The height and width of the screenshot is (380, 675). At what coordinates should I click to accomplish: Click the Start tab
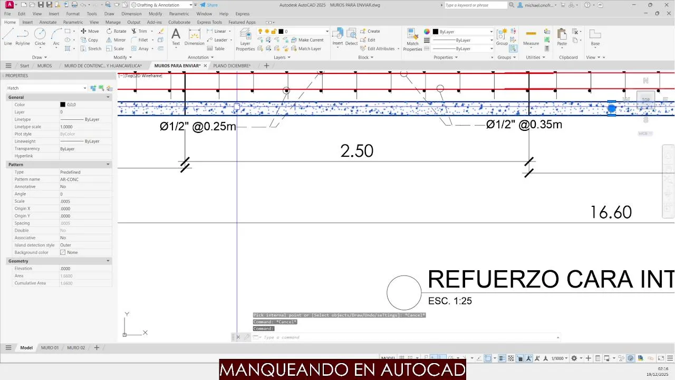point(24,65)
